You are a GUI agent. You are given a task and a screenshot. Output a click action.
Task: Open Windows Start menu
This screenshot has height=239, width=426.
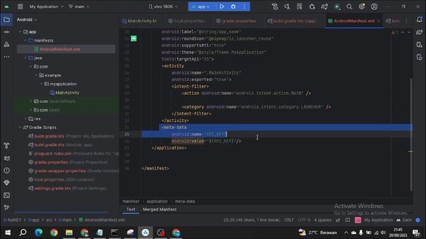7,232
